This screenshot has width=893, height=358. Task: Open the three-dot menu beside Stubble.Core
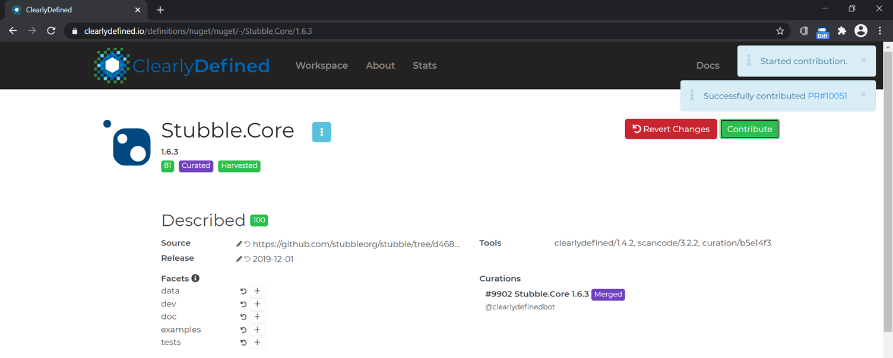tap(321, 132)
